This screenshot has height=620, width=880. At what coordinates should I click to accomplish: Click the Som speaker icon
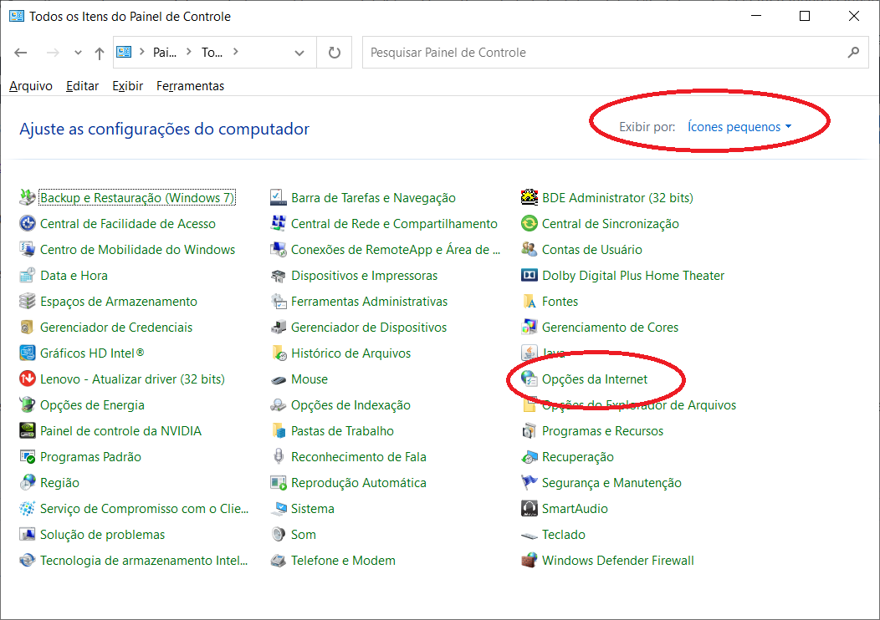tap(279, 534)
